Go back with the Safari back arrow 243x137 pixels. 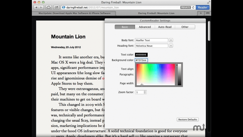click(36, 7)
